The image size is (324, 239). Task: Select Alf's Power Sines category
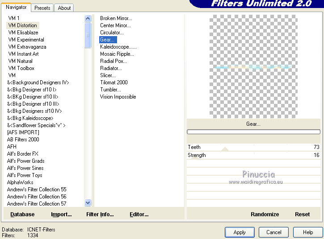(25, 168)
